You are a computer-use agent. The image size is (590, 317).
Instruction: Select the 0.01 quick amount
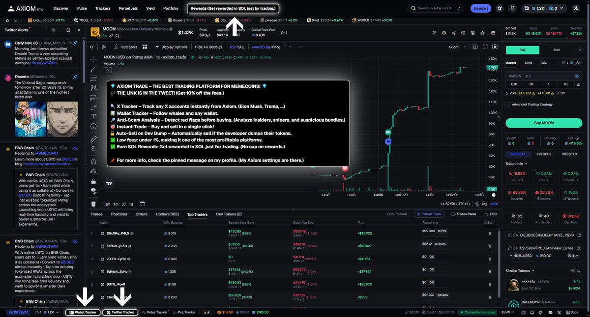coord(515,84)
